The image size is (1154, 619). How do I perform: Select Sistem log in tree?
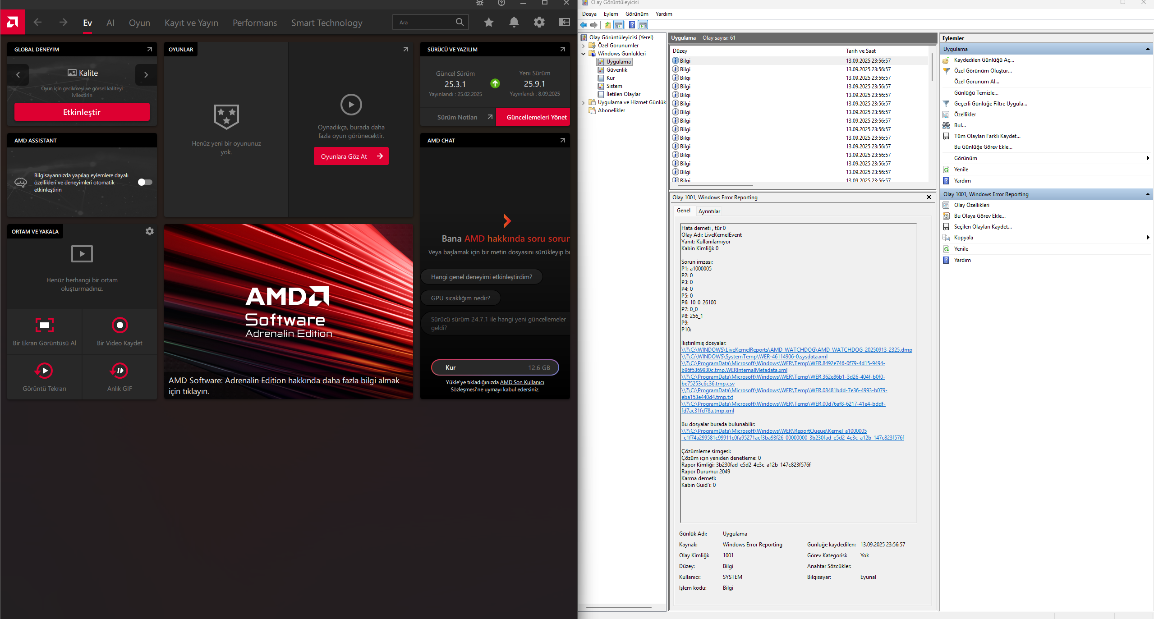pos(614,86)
